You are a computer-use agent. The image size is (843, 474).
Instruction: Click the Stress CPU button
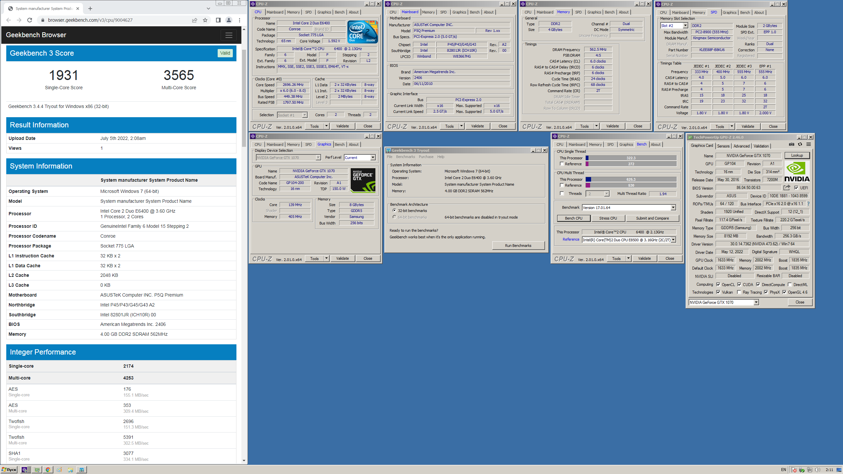[608, 218]
